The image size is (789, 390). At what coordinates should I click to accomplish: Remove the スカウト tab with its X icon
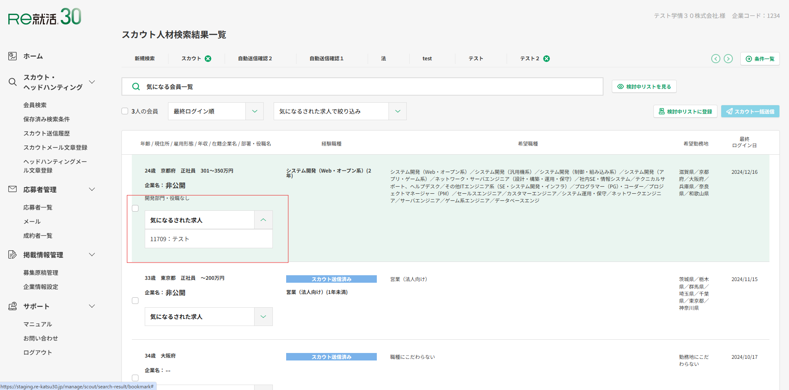pos(208,59)
